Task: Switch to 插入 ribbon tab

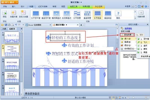Action: pyautogui.click(x=13, y=7)
